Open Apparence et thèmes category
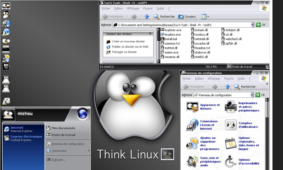Viewport: 283px width, 170px height. tap(203, 107)
